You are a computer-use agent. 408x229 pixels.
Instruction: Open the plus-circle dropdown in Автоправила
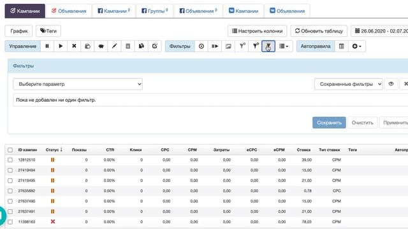point(357,46)
